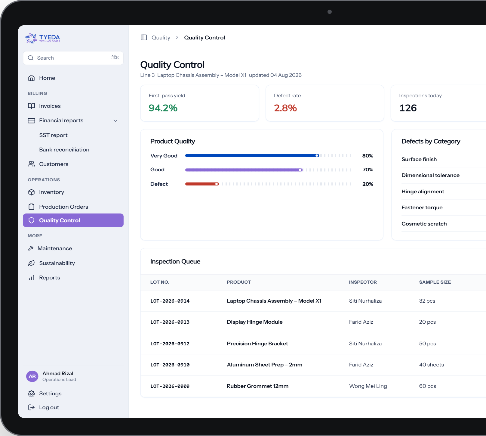Click the Production Orders clipboard icon
This screenshot has height=436, width=486.
pyautogui.click(x=31, y=207)
